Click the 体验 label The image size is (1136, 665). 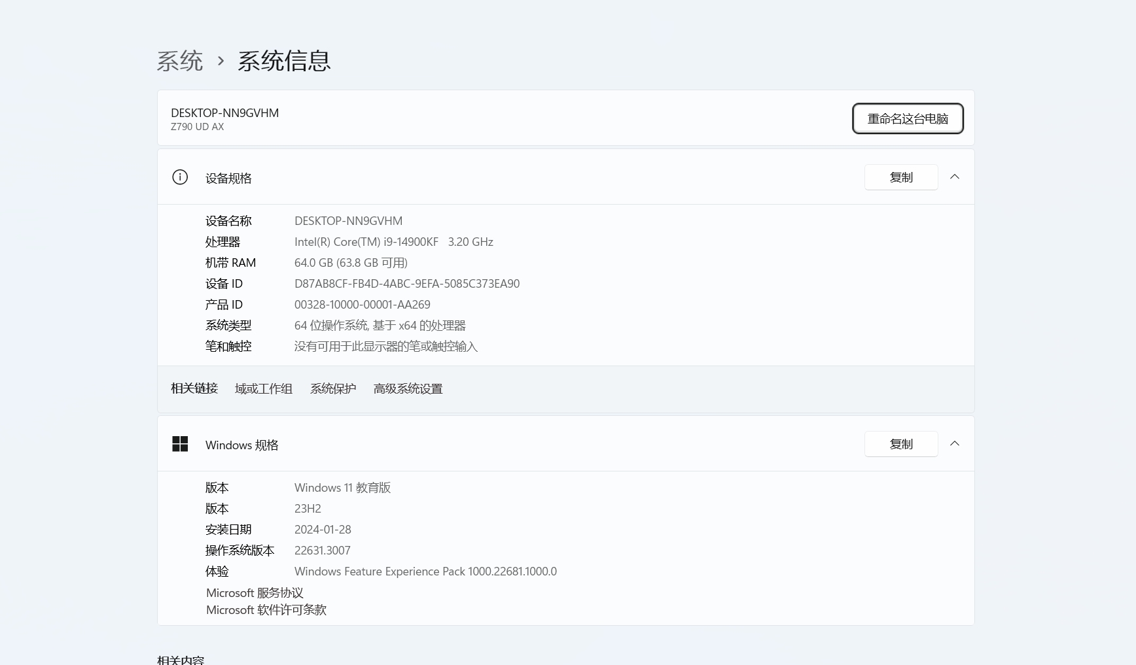click(x=217, y=571)
